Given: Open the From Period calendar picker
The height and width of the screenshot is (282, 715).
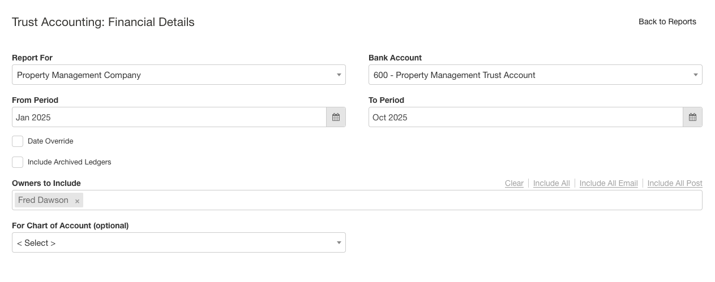Looking at the screenshot, I should coord(336,117).
